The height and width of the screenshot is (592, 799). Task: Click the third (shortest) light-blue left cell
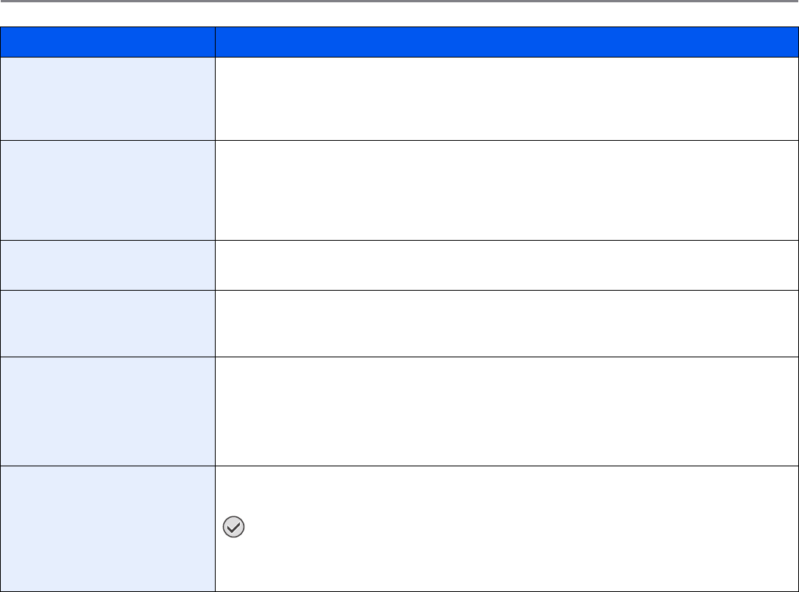[x=107, y=265]
